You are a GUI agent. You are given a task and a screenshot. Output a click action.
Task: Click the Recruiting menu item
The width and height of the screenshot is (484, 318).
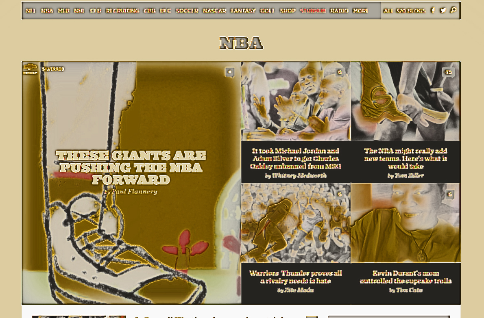click(x=122, y=11)
